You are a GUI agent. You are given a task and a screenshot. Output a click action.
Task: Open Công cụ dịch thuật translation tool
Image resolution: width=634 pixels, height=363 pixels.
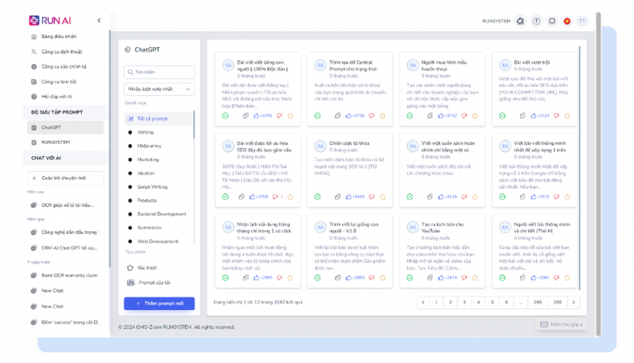tap(61, 52)
